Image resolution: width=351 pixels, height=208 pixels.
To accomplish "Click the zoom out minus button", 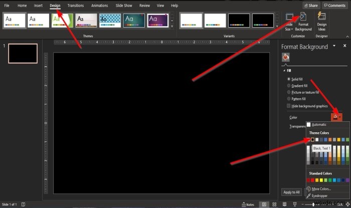I will coord(303,204).
